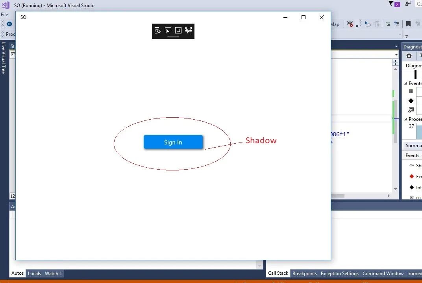
Task: Switch to the Watch 1 tab
Action: [x=53, y=274]
